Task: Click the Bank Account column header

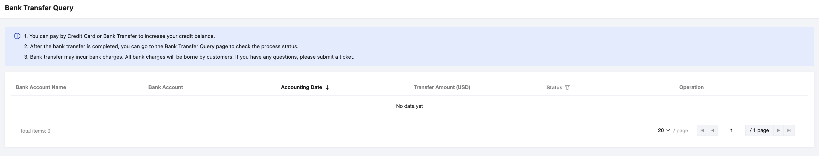Action: point(165,87)
